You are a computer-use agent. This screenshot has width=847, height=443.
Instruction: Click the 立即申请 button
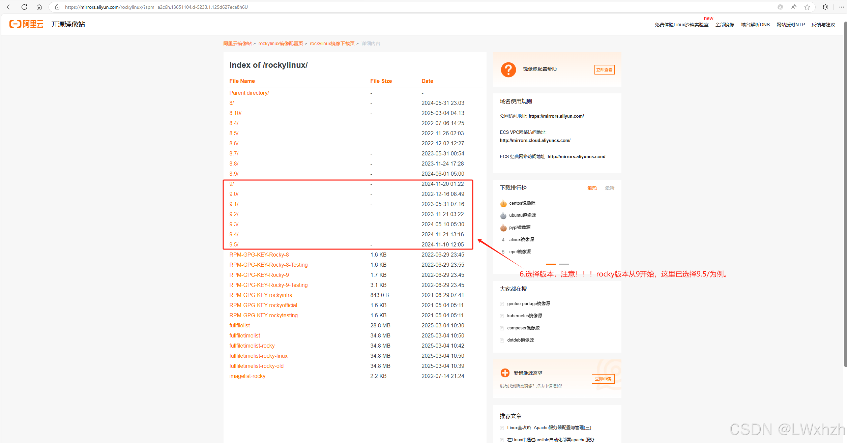click(603, 379)
